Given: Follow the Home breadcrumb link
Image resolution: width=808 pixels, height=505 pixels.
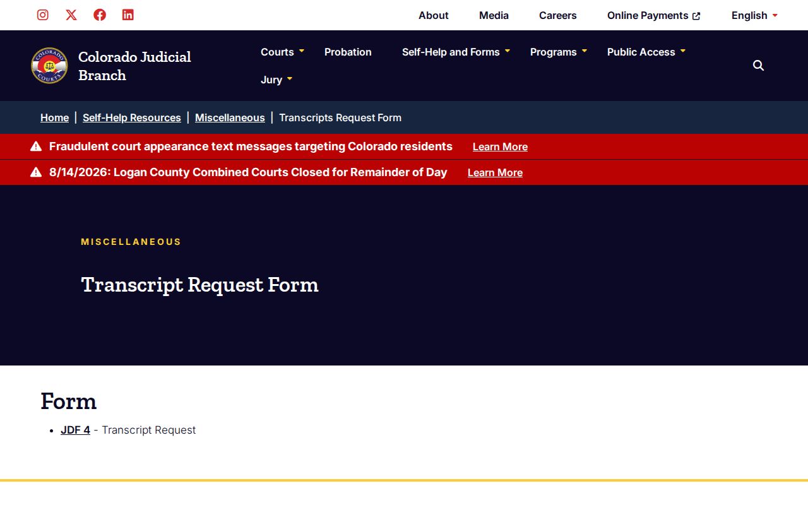Looking at the screenshot, I should 54,117.
